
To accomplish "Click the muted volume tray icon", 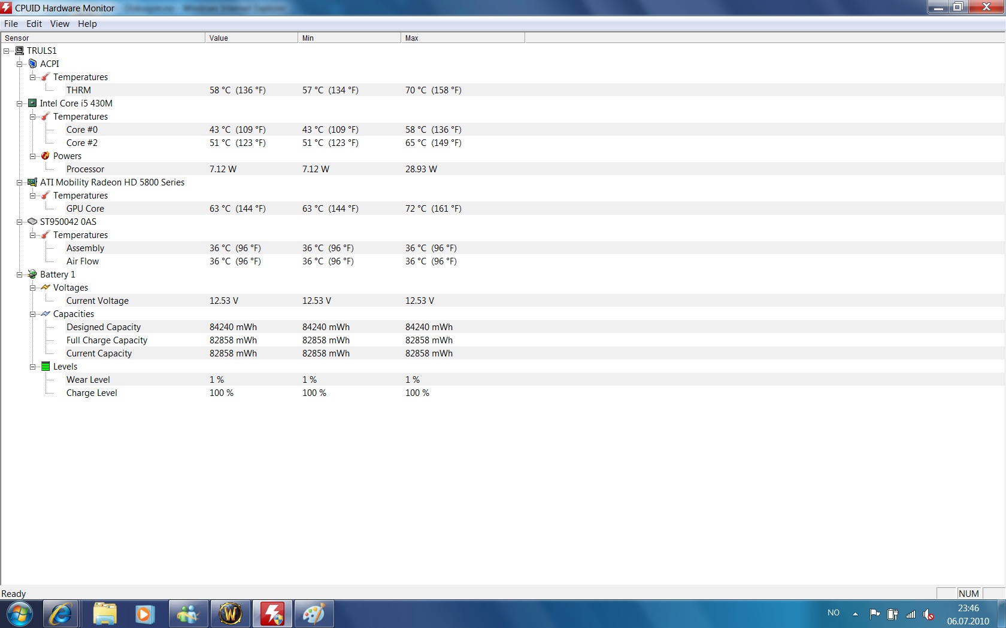I will pyautogui.click(x=929, y=614).
